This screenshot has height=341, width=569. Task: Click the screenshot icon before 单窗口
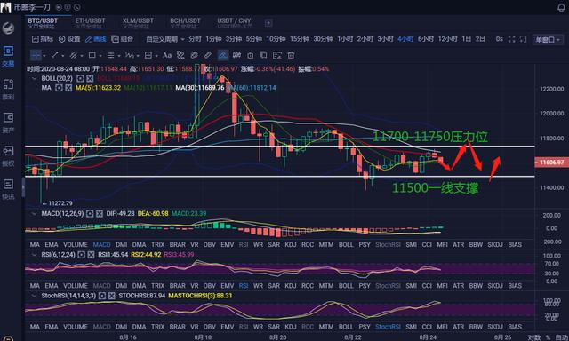click(x=523, y=39)
